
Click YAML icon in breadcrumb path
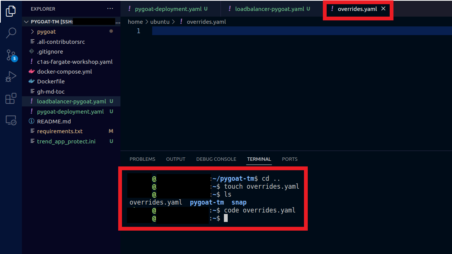(181, 22)
